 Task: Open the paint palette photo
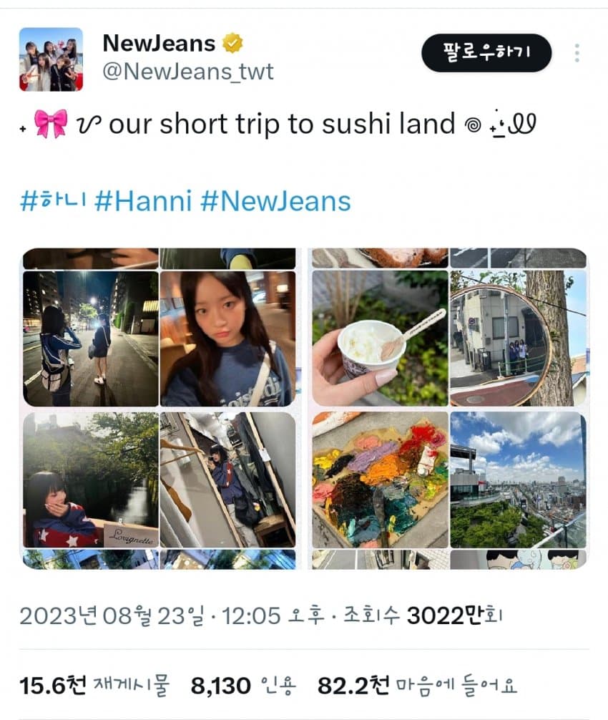(380, 480)
